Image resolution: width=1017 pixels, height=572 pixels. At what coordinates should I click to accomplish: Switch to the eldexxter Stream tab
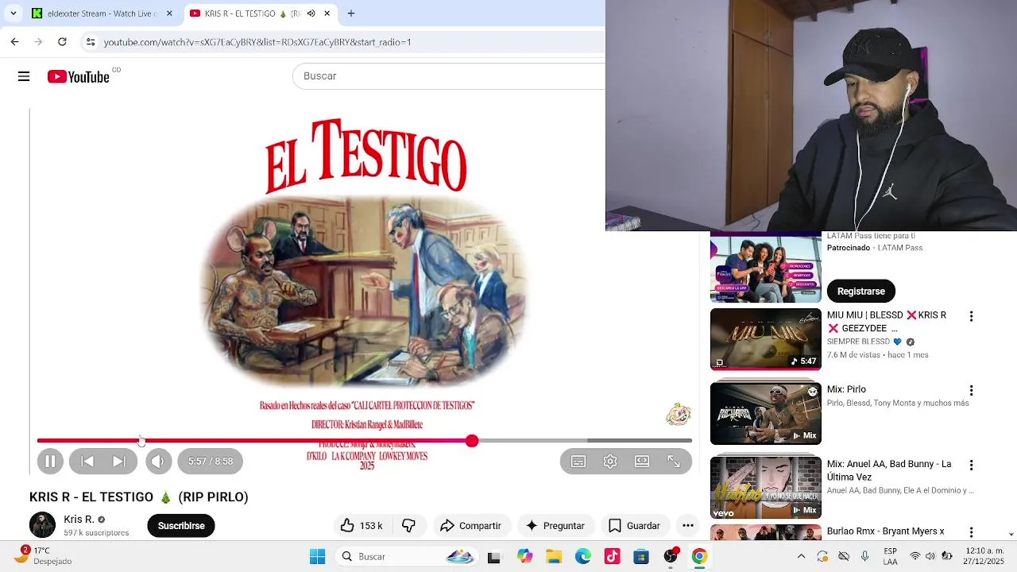coord(102,14)
